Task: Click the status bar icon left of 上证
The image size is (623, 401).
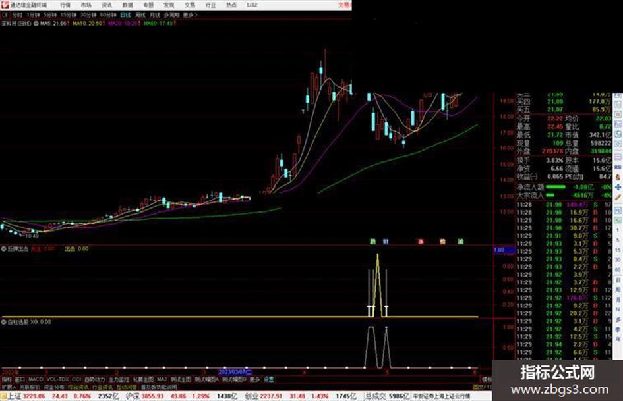Action: click(x=3, y=396)
